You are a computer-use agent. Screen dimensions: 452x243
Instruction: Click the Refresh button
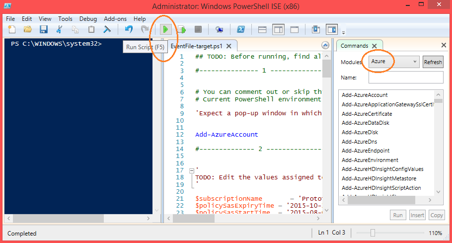[x=433, y=62]
